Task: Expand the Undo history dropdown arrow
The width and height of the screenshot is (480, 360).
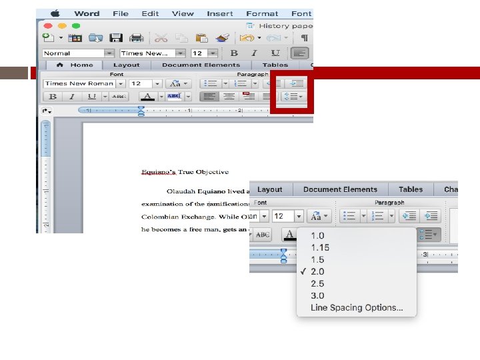Action: [259, 38]
